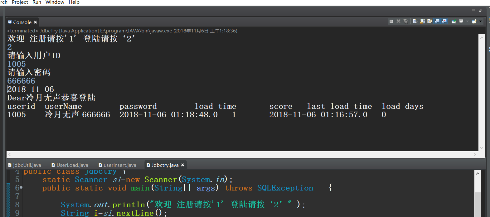Expand the Open Console dropdown arrow
The image size is (490, 217).
click(x=481, y=21)
